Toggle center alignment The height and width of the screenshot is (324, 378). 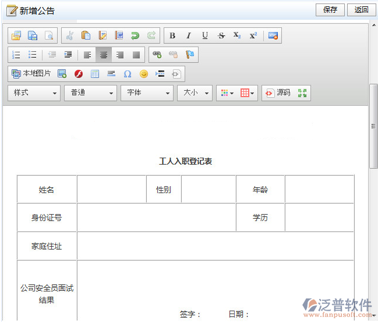(x=104, y=55)
